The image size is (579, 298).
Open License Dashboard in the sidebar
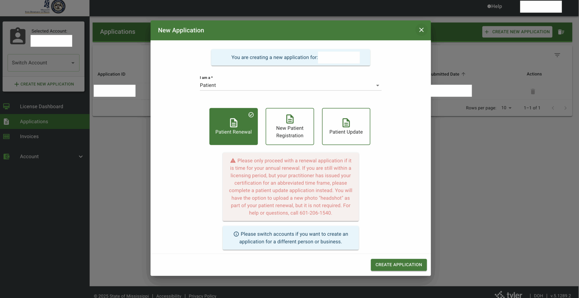click(41, 107)
